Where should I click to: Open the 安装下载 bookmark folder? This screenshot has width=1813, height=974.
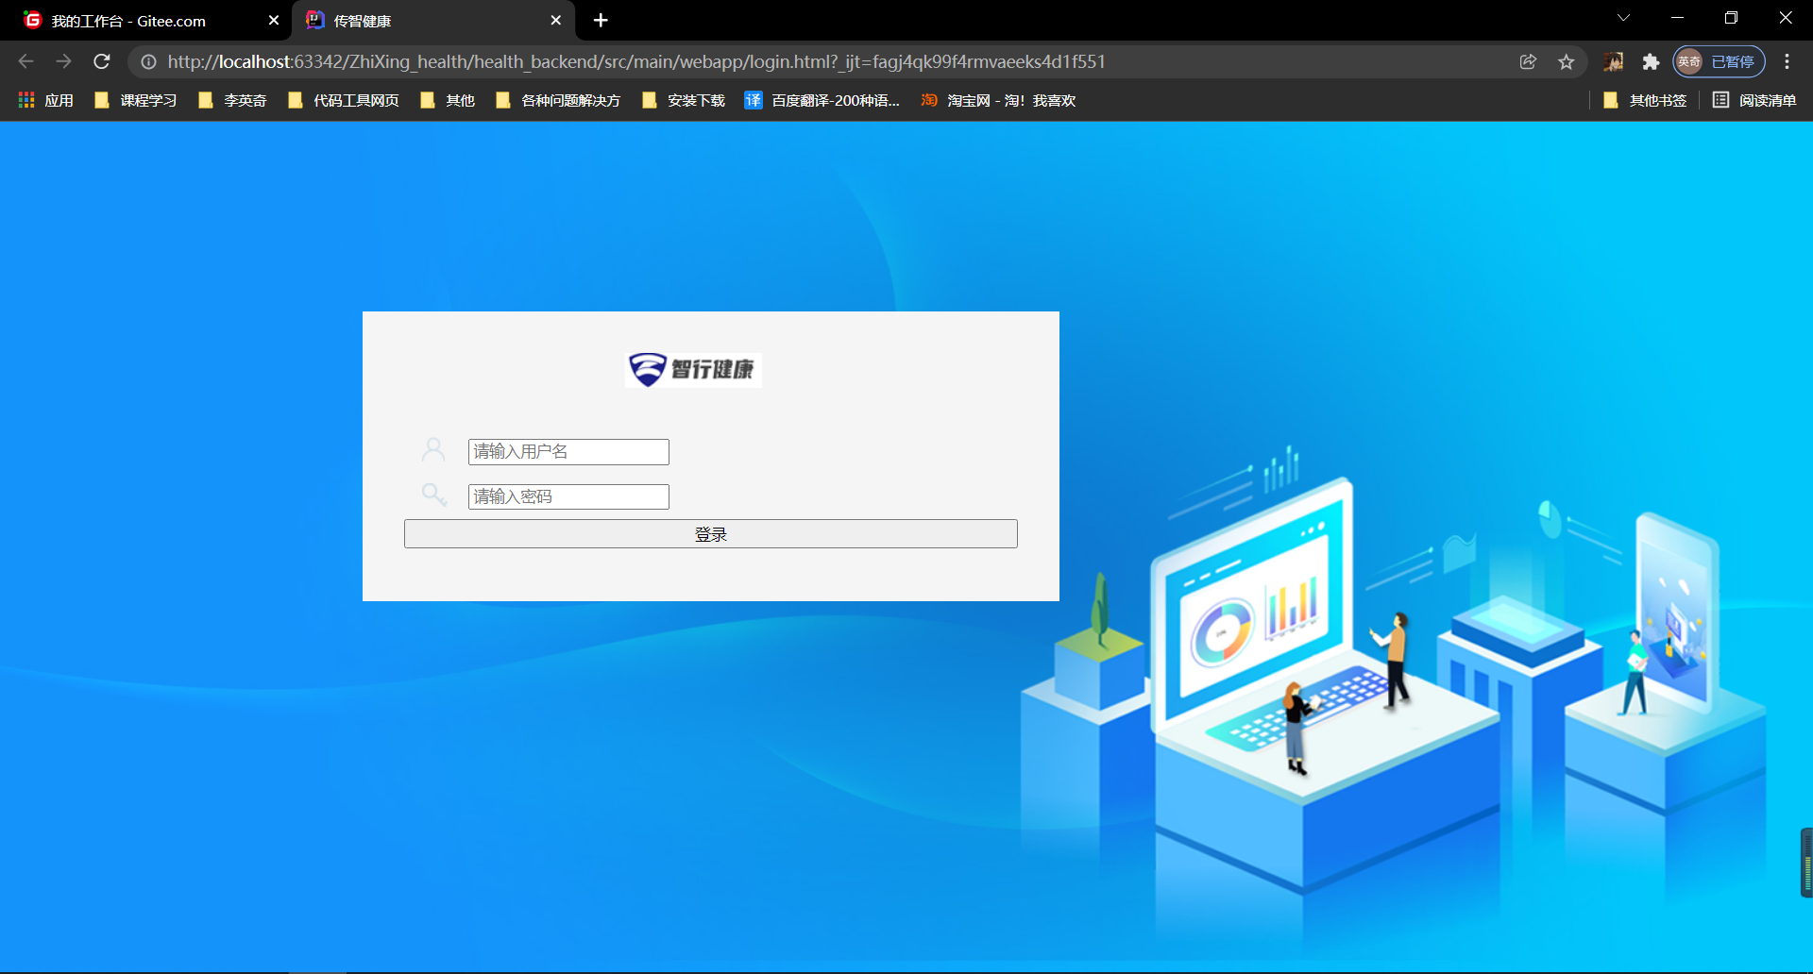[684, 100]
